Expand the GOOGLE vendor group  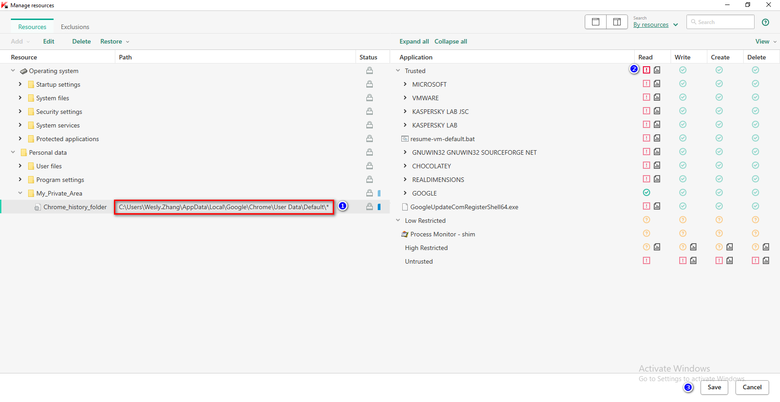click(405, 193)
